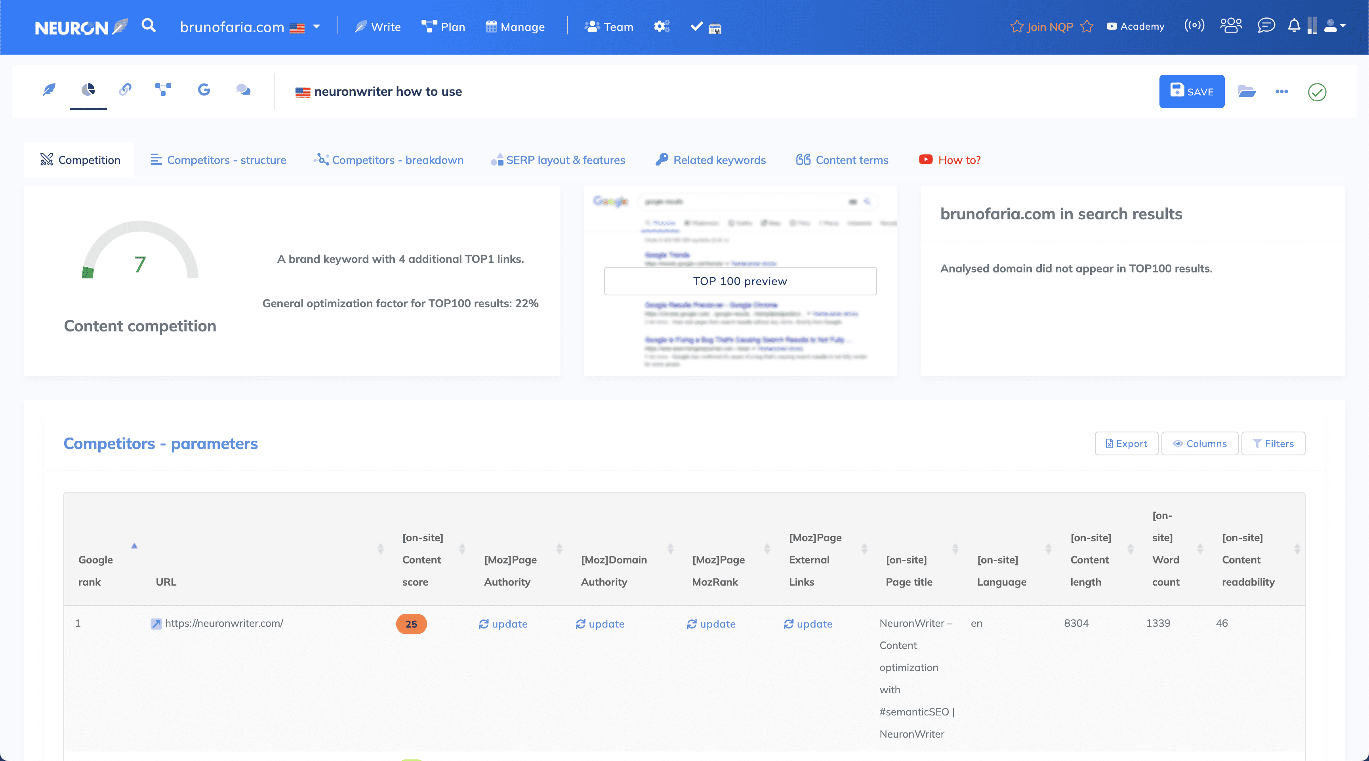This screenshot has height=761, width=1369.
Task: Open SERP layout & features tab
Action: click(x=558, y=160)
